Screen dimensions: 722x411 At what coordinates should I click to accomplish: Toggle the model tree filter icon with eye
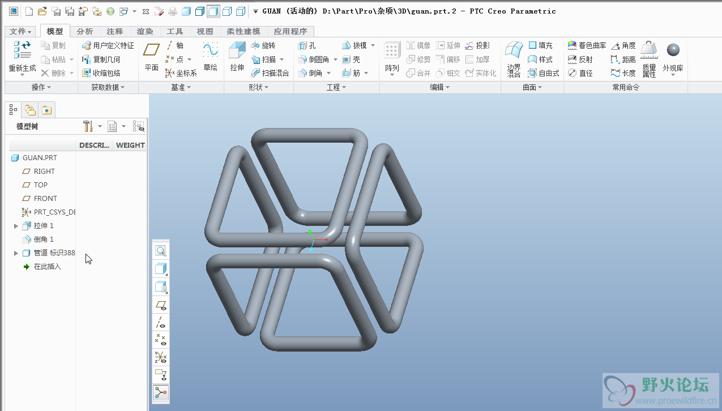click(x=138, y=126)
